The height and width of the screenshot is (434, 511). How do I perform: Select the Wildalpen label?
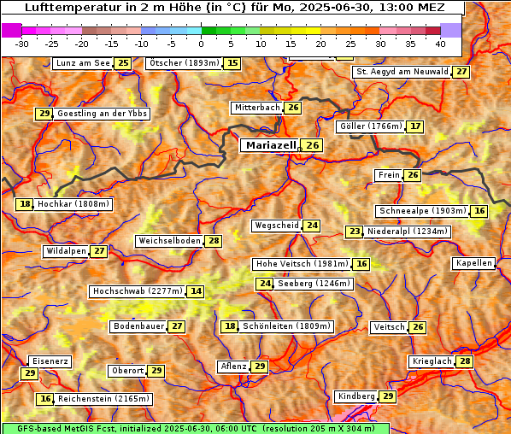tap(66, 251)
